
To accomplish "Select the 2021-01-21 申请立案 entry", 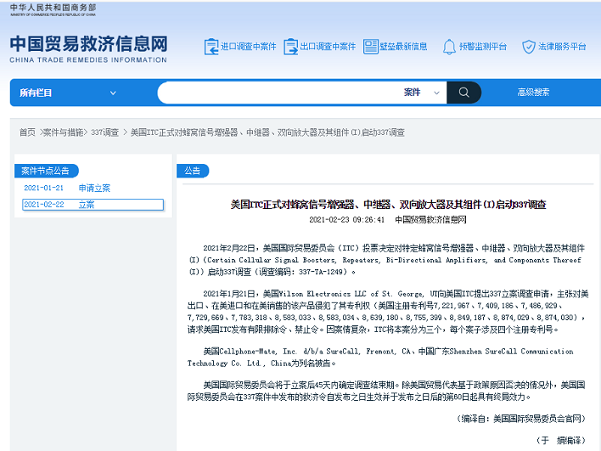I will coord(67,188).
